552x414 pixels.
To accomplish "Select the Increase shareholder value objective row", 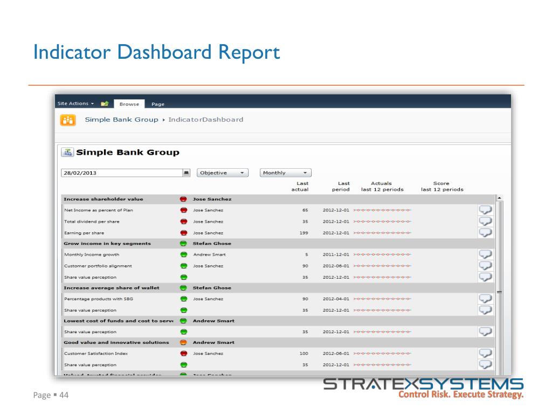I will pos(278,199).
